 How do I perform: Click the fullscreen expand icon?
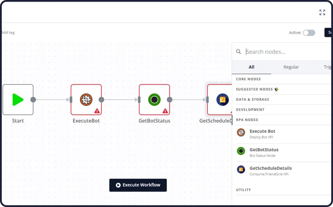322,12
